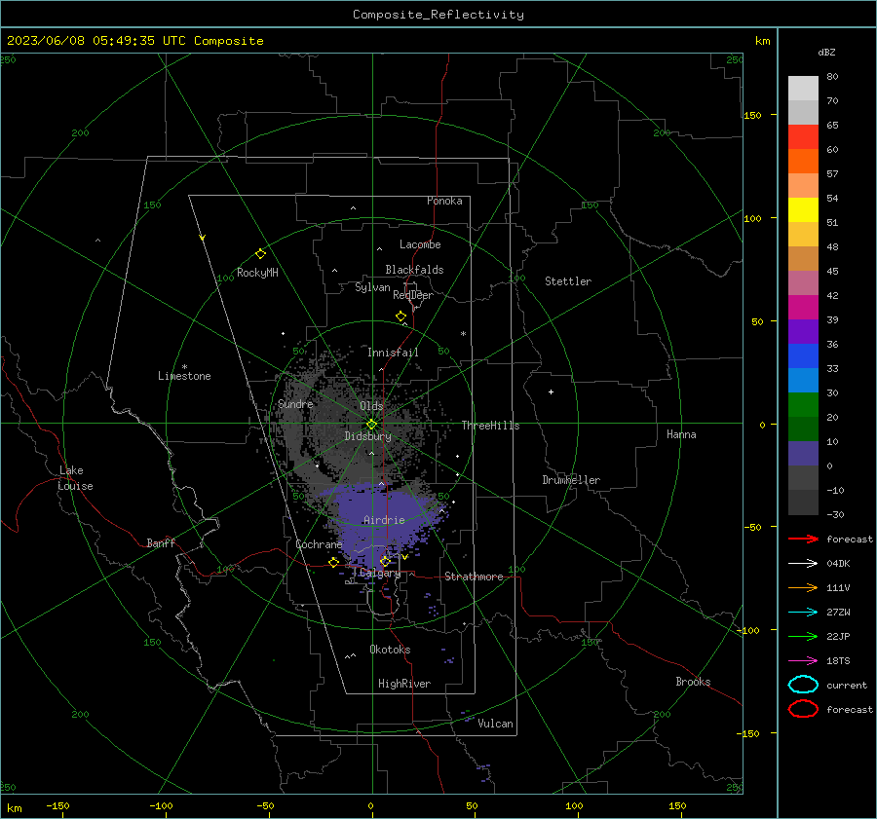Click the Lacombe town label

[420, 244]
